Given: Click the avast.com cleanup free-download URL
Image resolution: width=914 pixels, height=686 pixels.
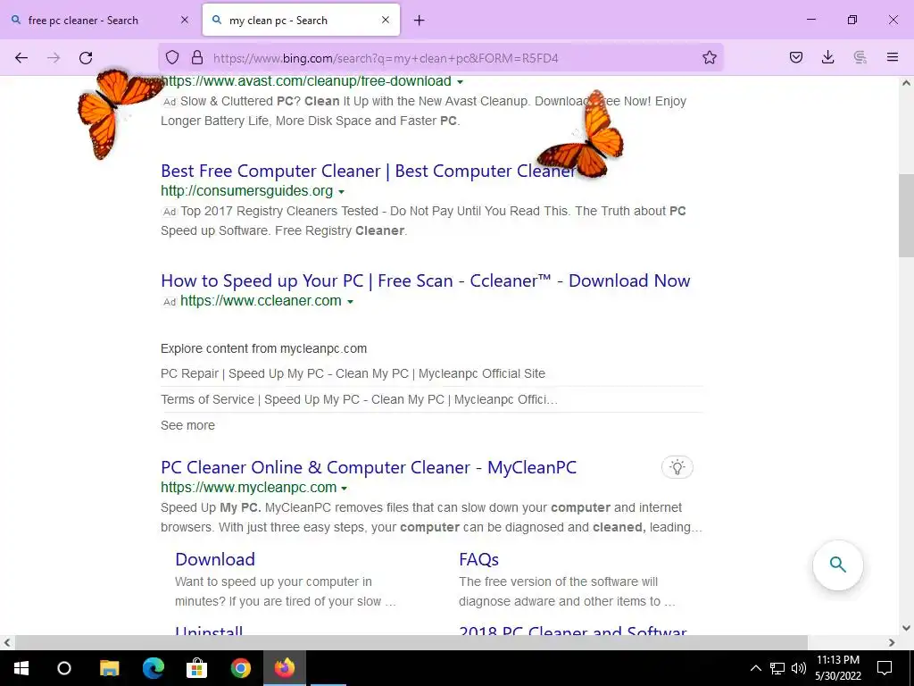Looking at the screenshot, I should [306, 81].
